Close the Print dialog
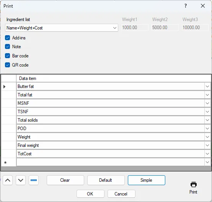 (x=203, y=6)
